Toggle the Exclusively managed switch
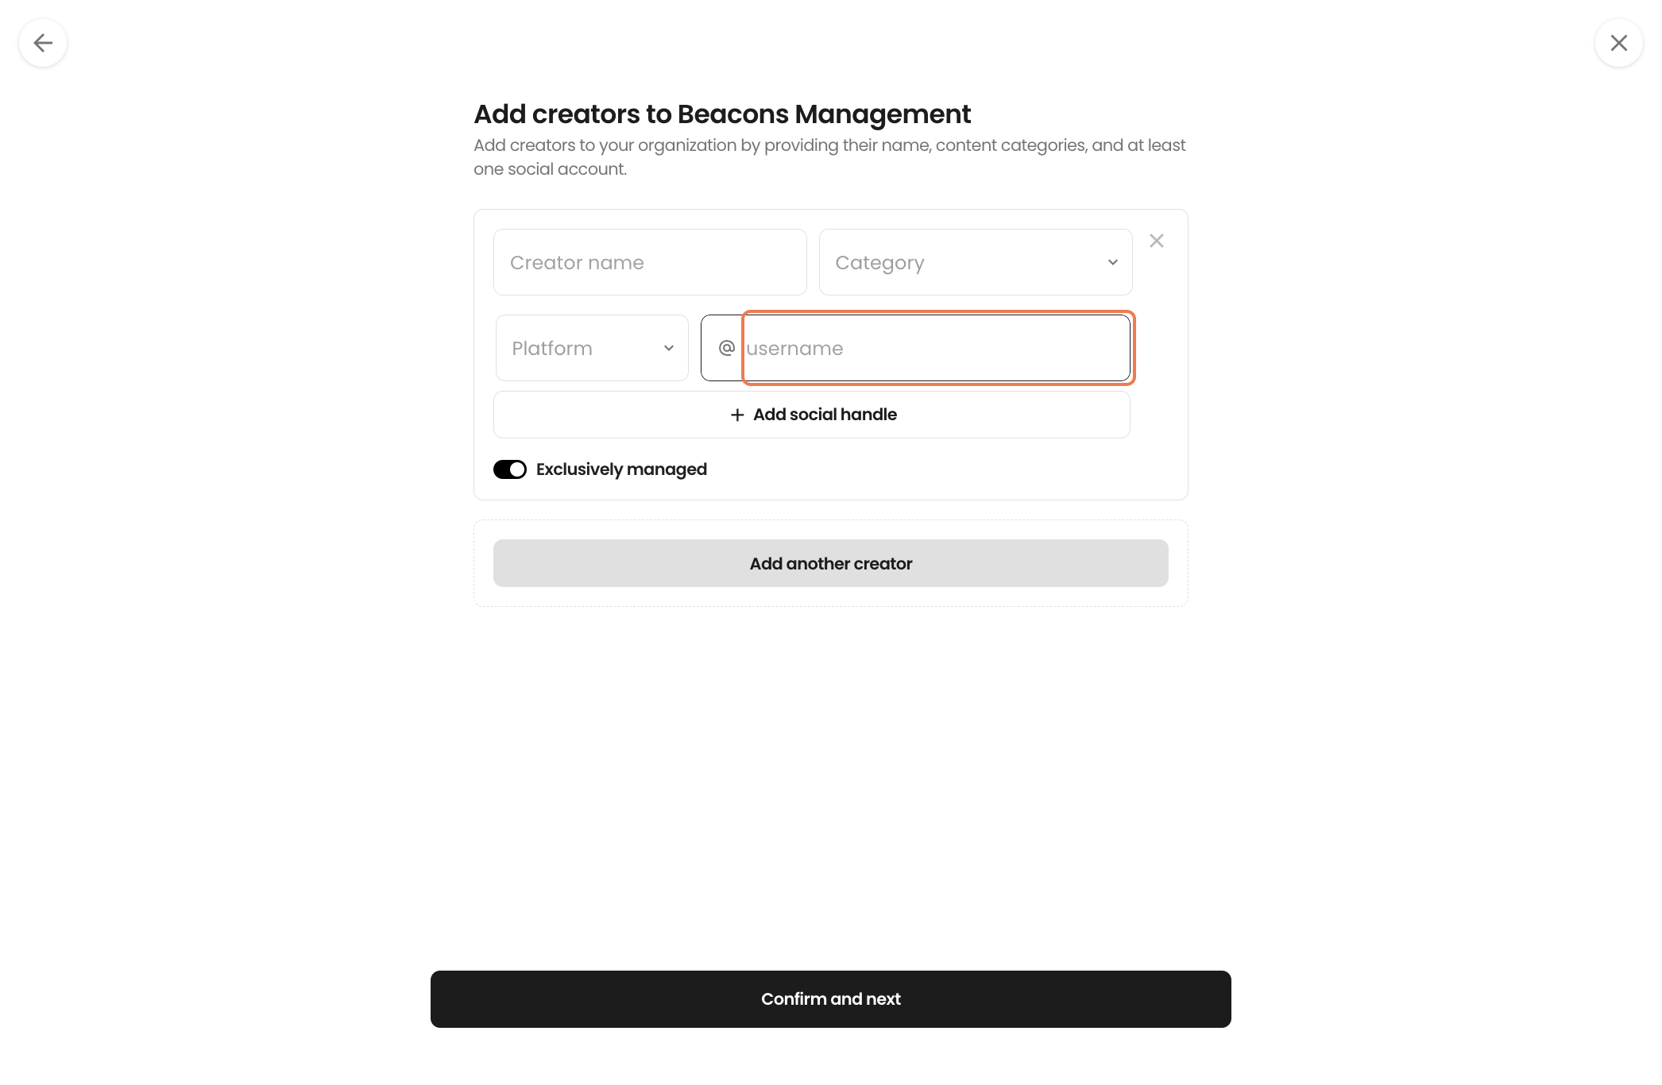1662x1085 pixels. [x=510, y=469]
